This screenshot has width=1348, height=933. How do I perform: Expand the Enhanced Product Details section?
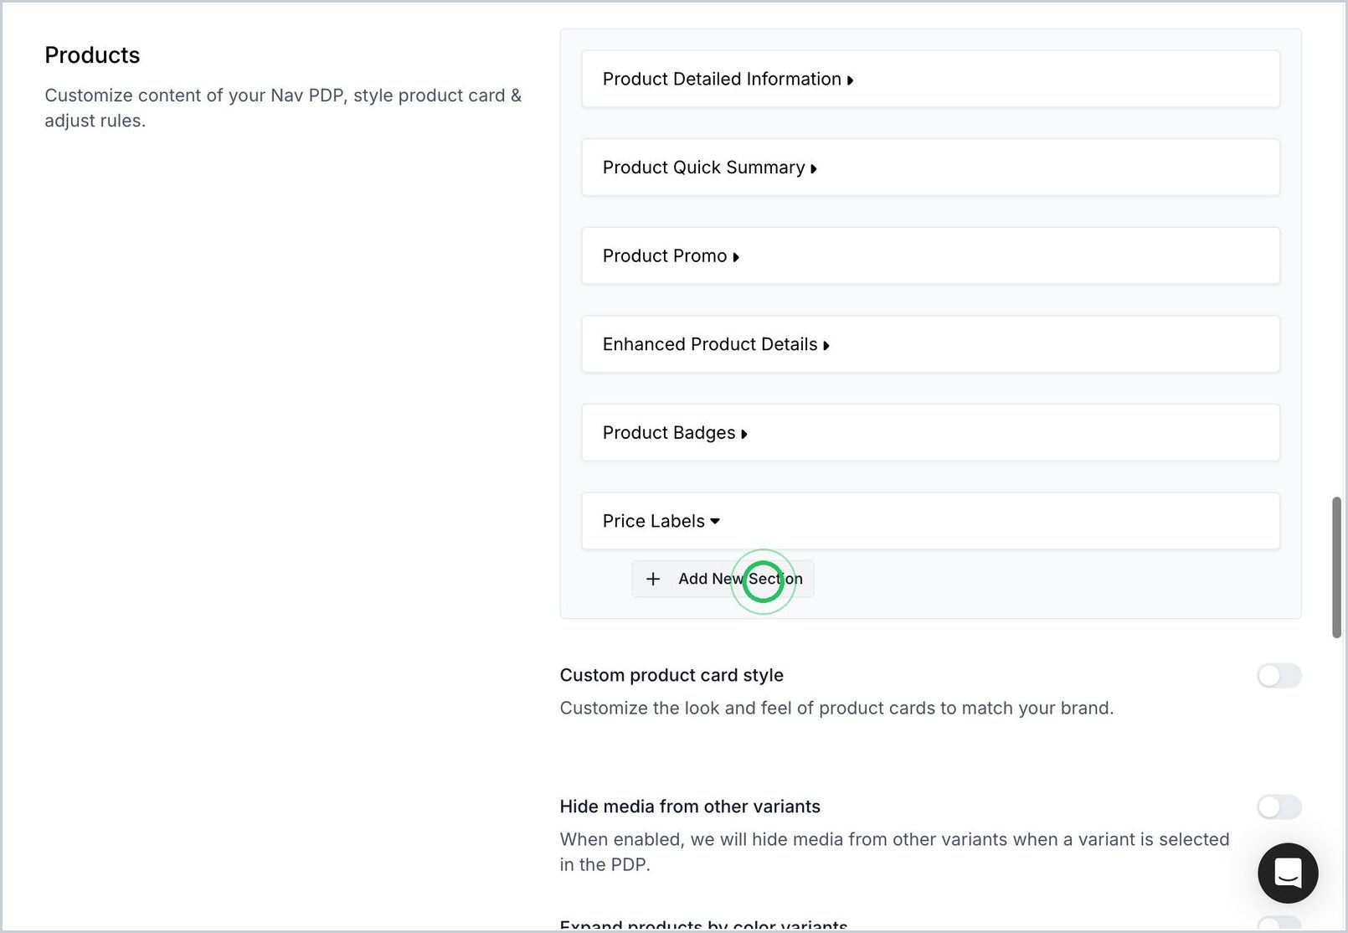click(930, 344)
